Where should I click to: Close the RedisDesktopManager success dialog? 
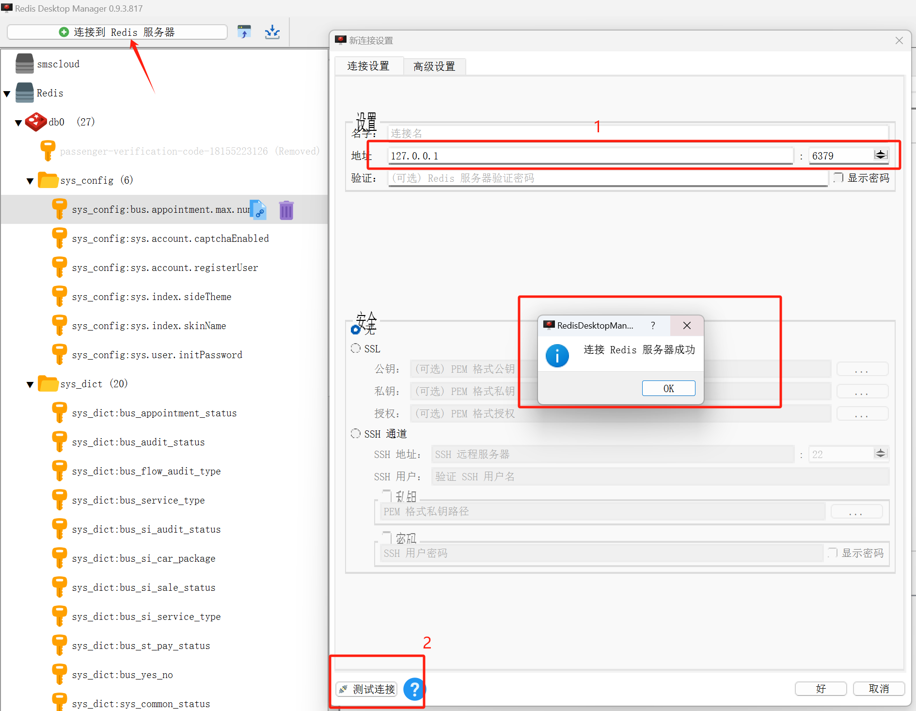687,325
